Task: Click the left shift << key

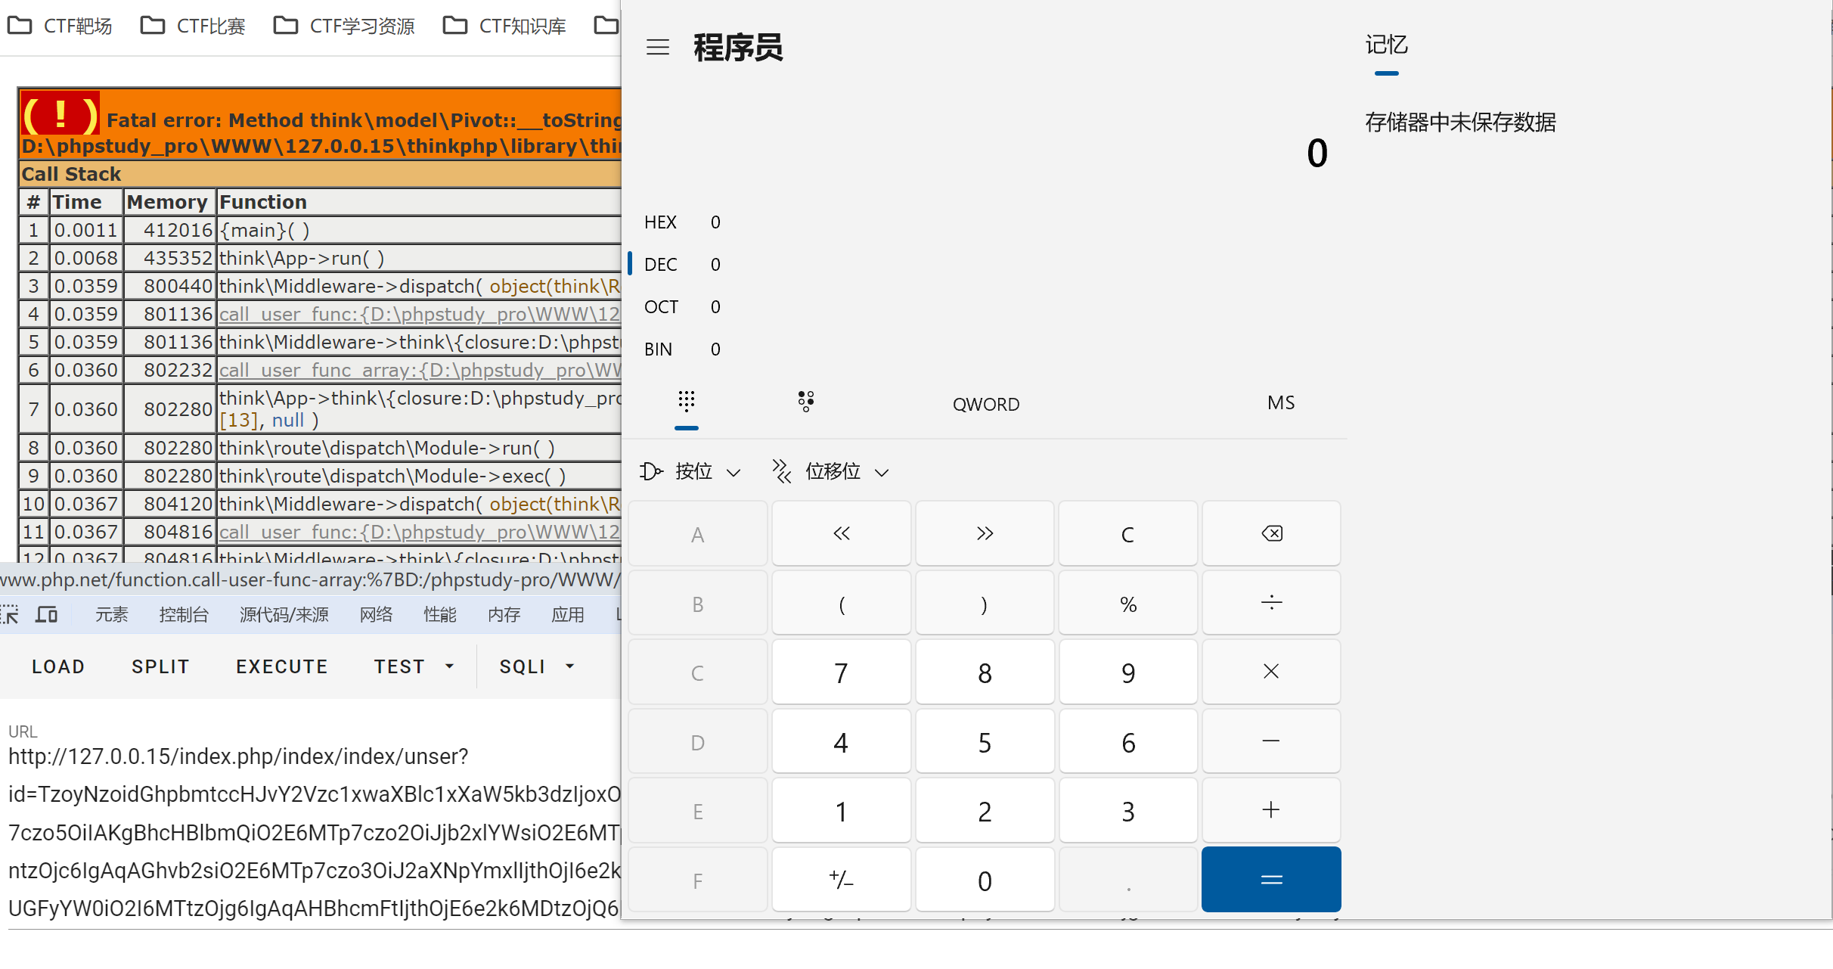Action: [x=841, y=534]
